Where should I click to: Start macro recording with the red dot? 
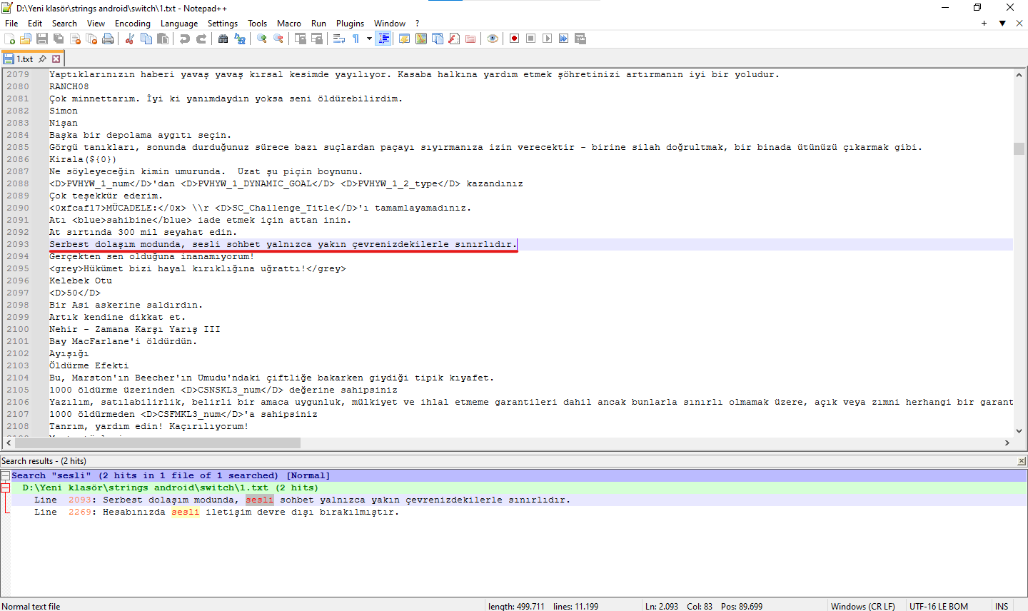click(514, 39)
